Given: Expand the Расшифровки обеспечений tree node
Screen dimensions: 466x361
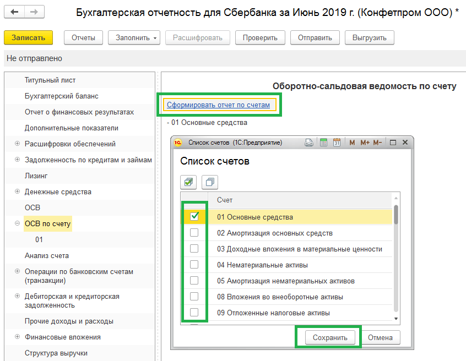Looking at the screenshot, I should [18, 144].
